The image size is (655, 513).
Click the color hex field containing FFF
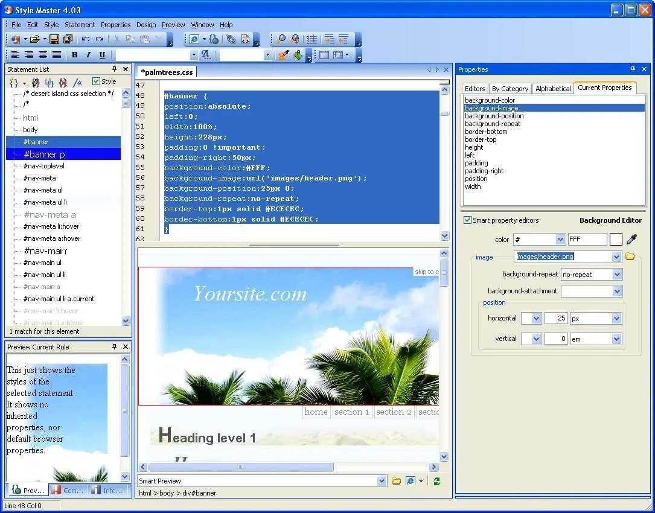(587, 240)
